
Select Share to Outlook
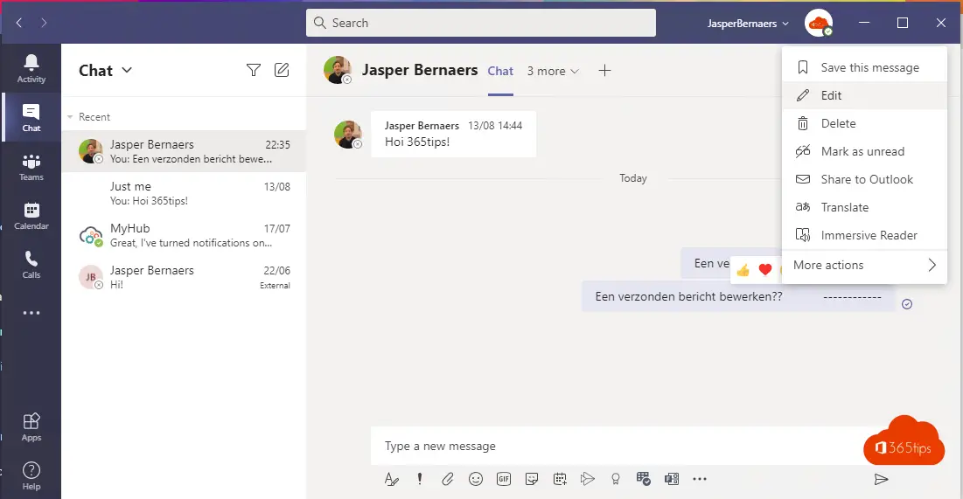(865, 179)
